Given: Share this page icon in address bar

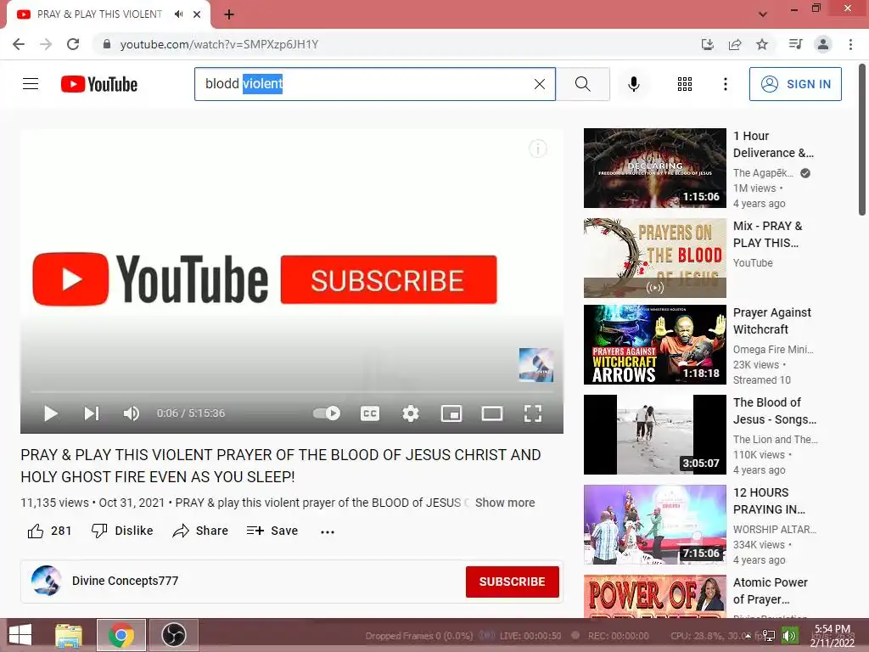Looking at the screenshot, I should click(735, 44).
